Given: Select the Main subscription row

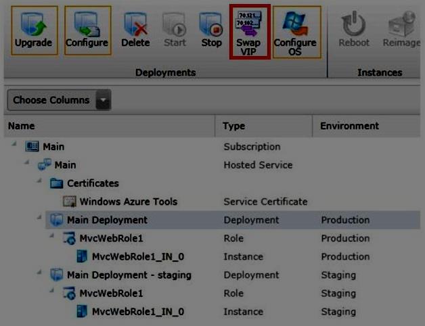Looking at the screenshot, I should (212, 147).
